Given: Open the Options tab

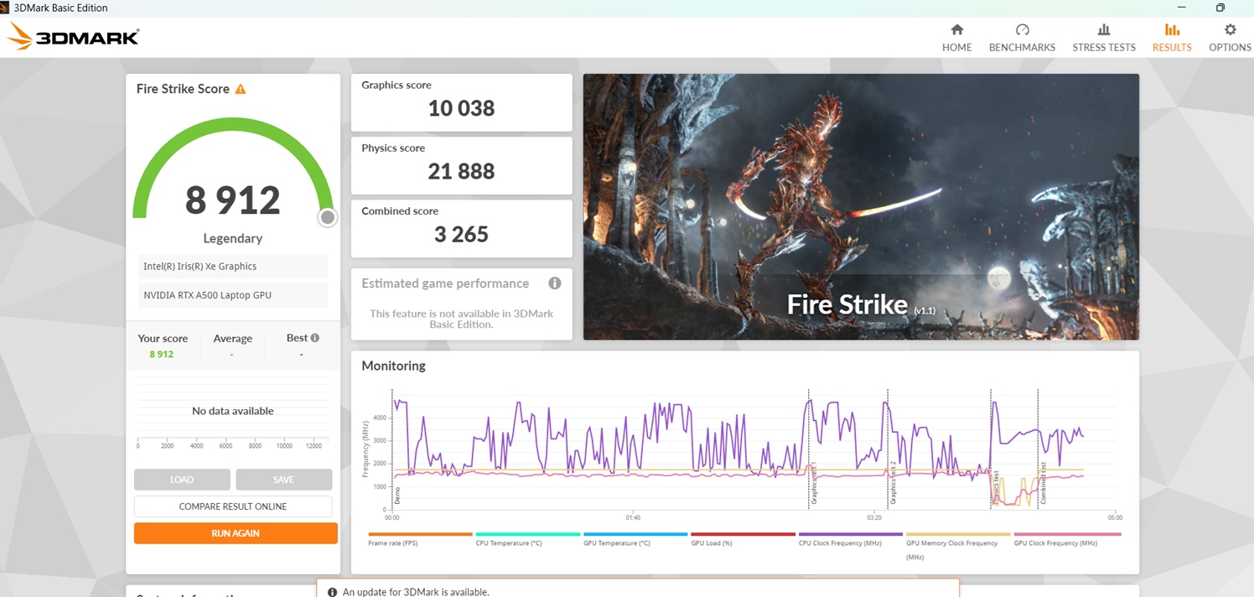Looking at the screenshot, I should 1230,39.
